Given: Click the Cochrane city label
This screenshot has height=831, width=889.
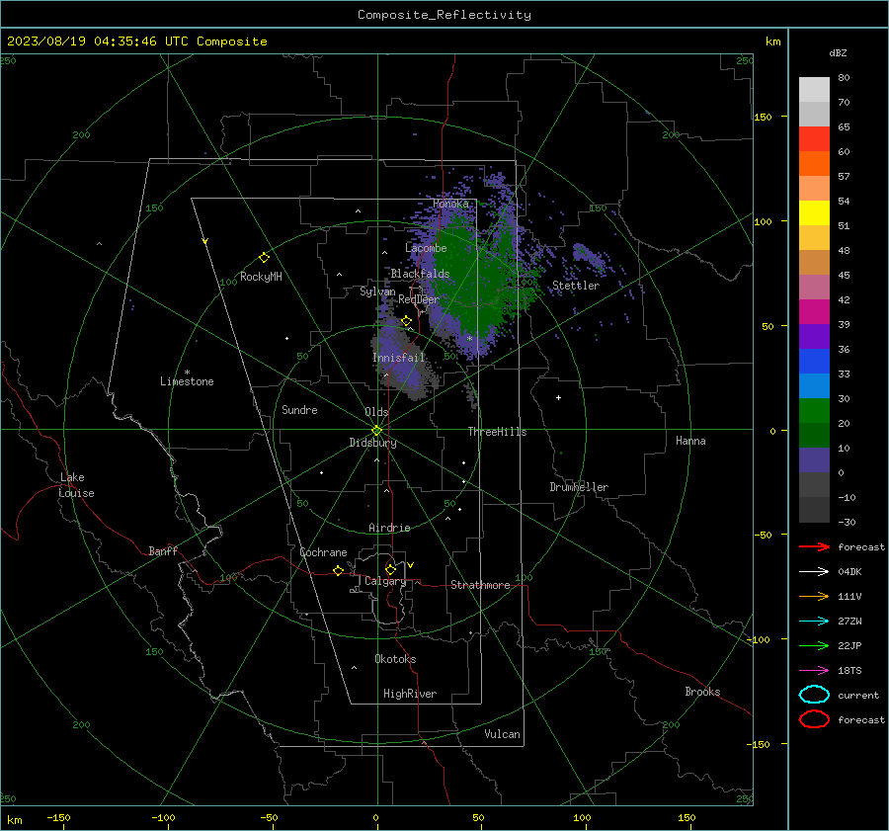Looking at the screenshot, I should tap(323, 552).
